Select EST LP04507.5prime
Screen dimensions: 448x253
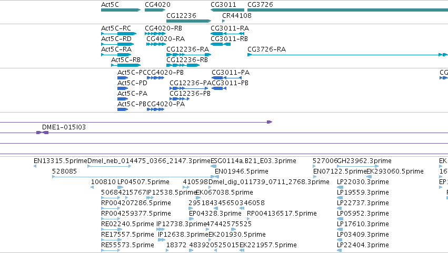point(120,187)
